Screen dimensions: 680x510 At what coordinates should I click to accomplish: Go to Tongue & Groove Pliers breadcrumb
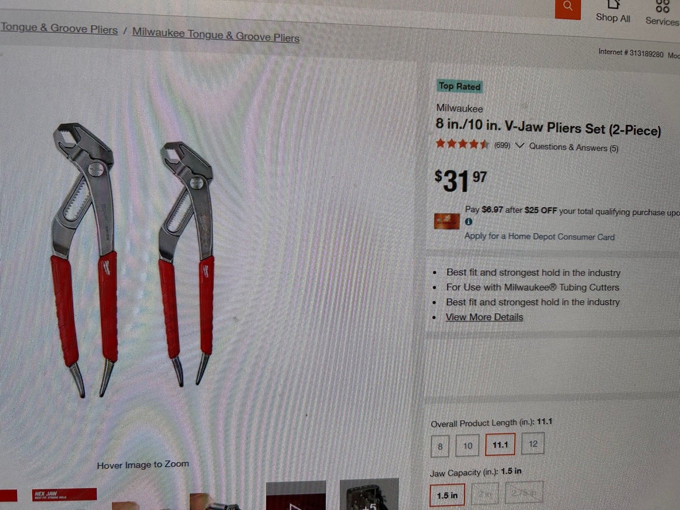click(x=59, y=28)
